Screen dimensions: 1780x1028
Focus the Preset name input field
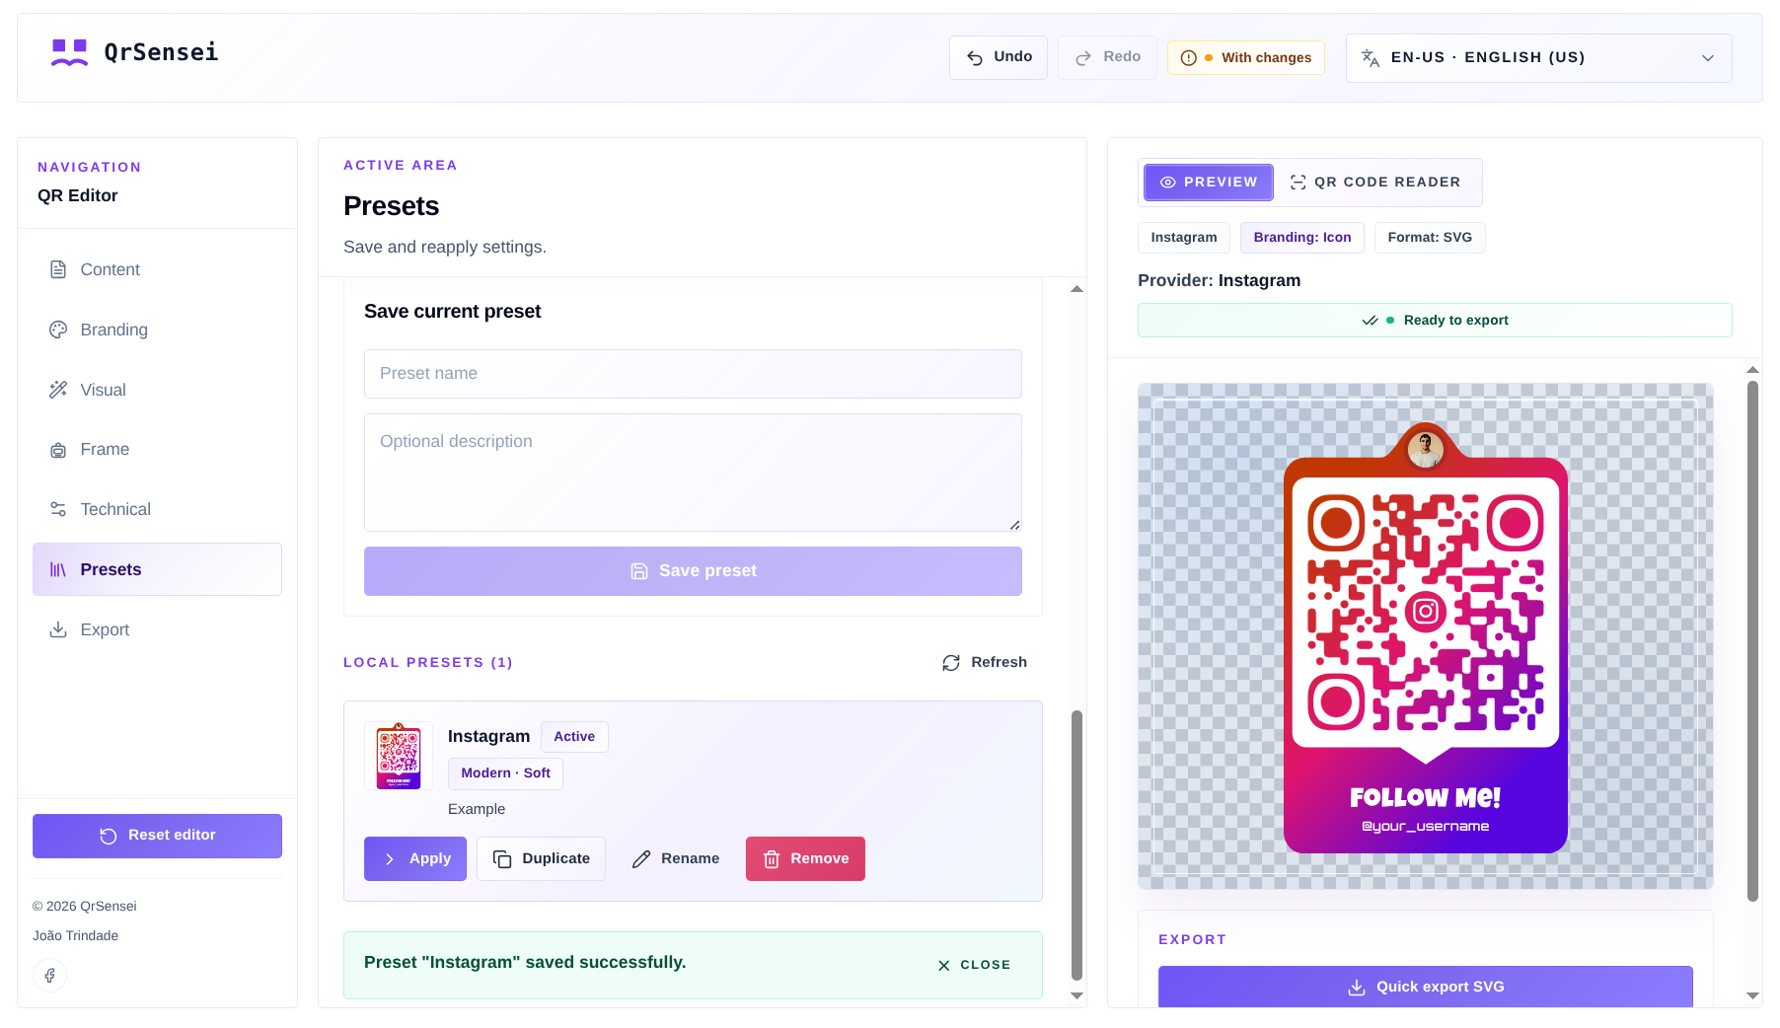pyautogui.click(x=693, y=374)
